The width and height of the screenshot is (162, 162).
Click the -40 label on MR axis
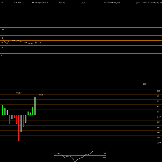(x=158, y=127)
